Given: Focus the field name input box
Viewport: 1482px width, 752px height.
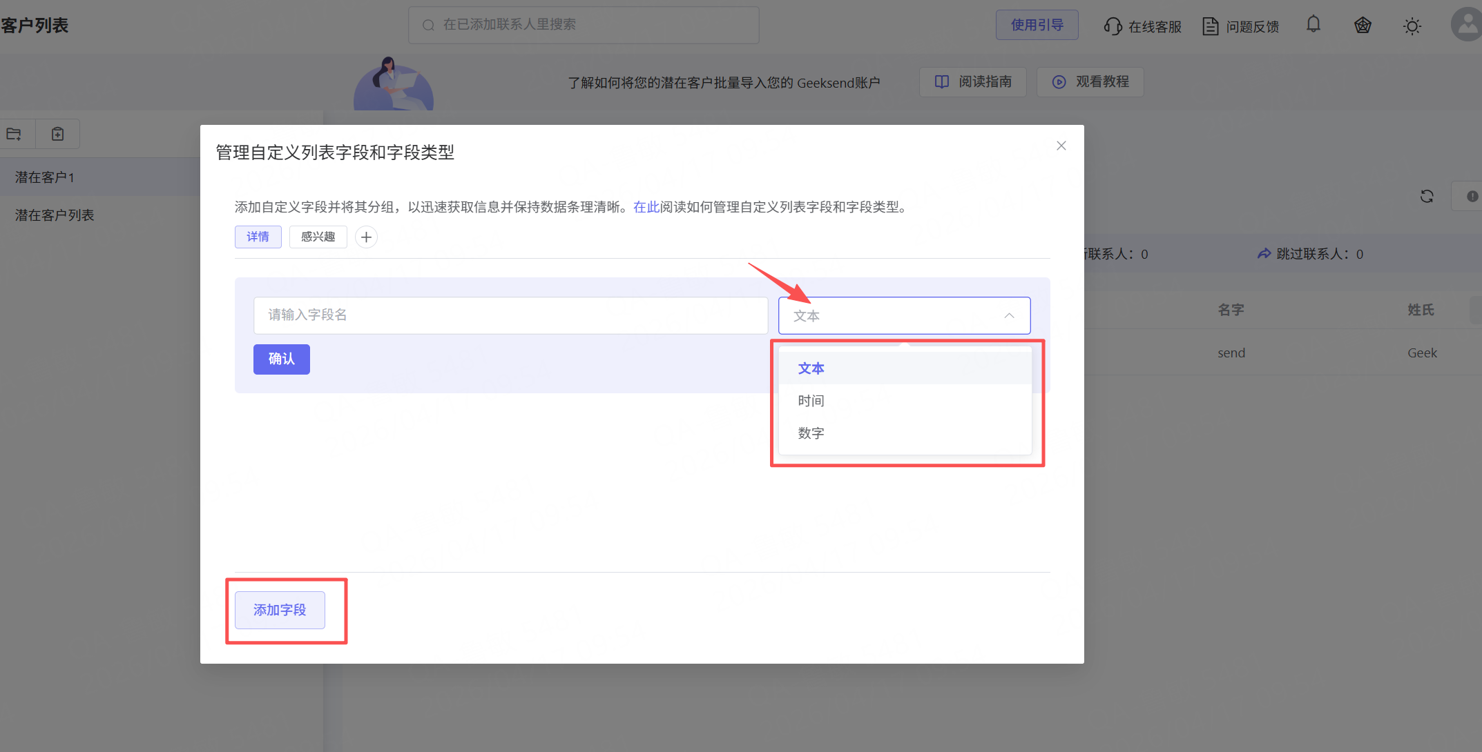Looking at the screenshot, I should [510, 315].
